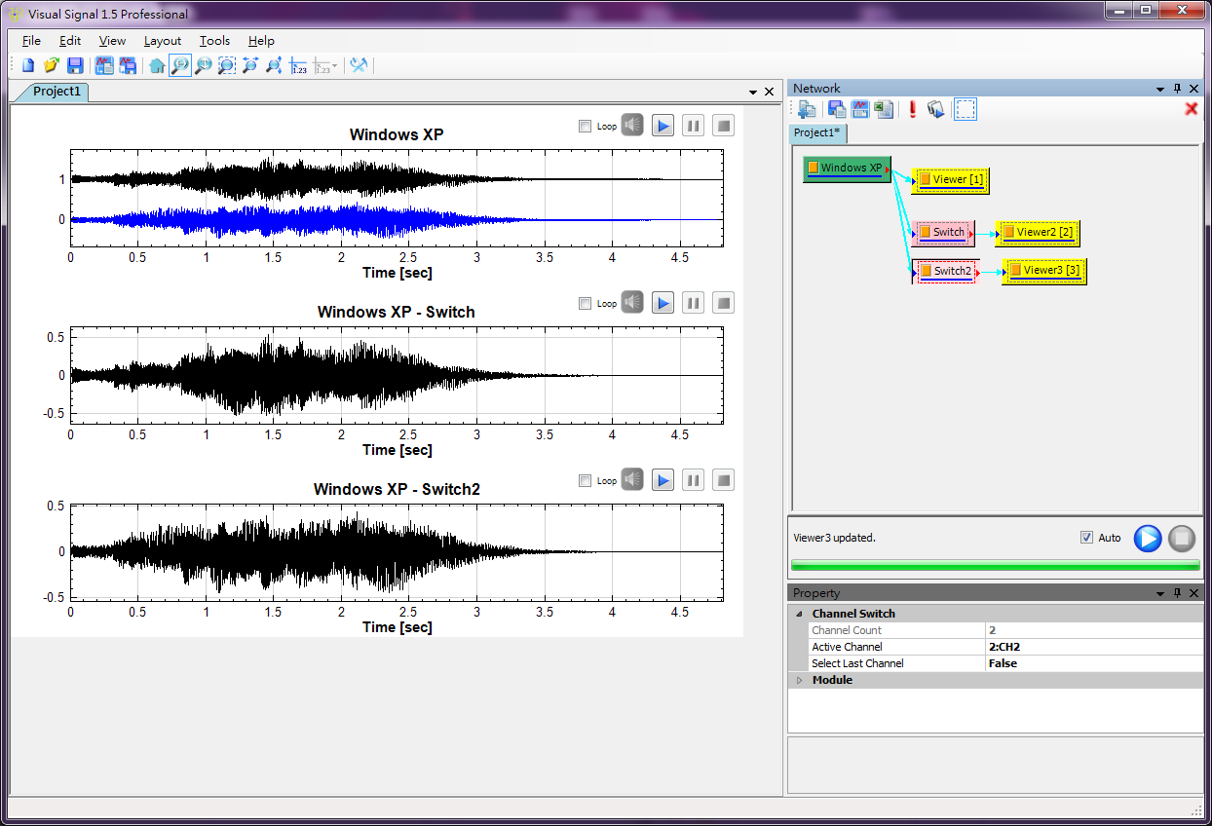This screenshot has height=826, width=1212.
Task: Click the red exclamation mark icon
Action: coord(913,109)
